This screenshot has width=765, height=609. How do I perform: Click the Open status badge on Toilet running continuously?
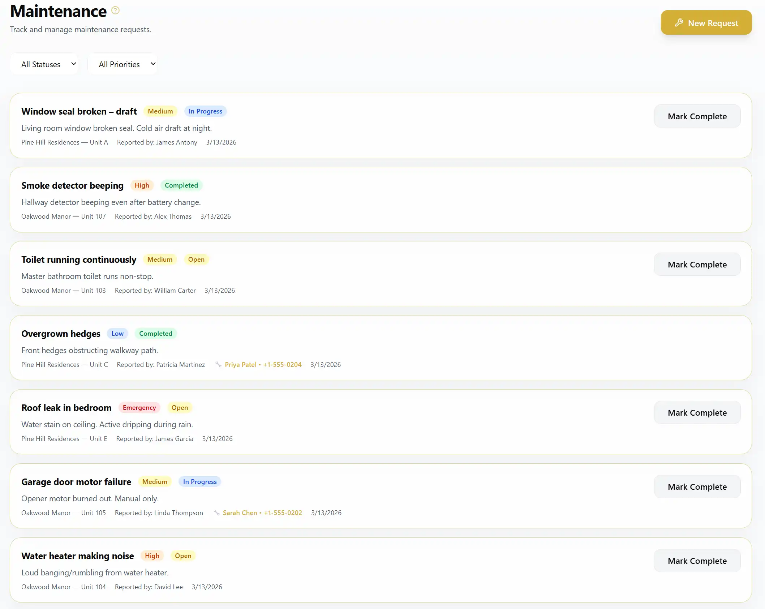pos(196,259)
